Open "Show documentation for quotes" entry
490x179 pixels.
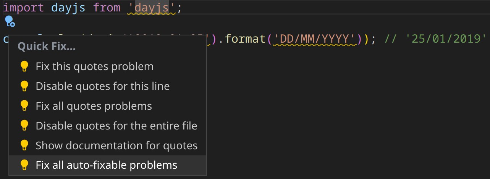click(x=116, y=145)
